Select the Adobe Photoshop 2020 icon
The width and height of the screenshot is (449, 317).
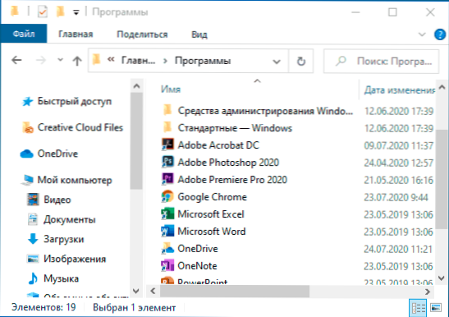pos(167,162)
